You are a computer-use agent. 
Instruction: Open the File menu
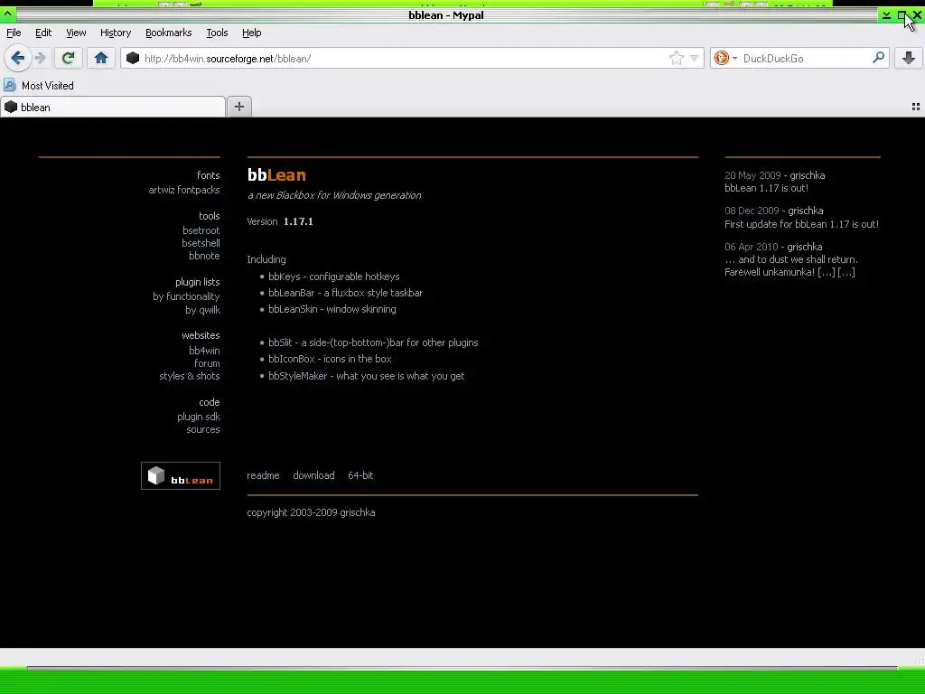tap(14, 33)
